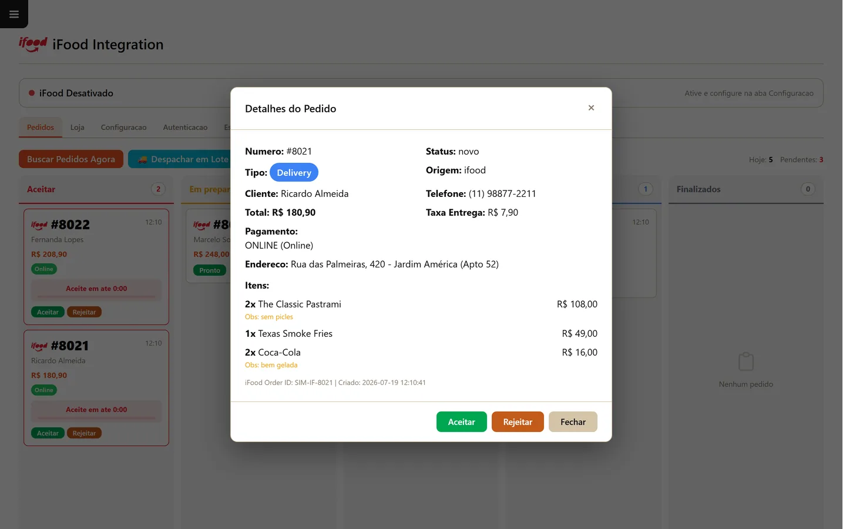This screenshot has width=846, height=529.
Task: Reject order #8021 from its card
Action: click(x=84, y=433)
